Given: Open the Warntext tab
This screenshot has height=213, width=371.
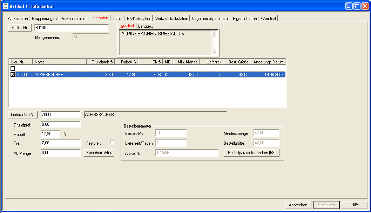Looking at the screenshot, I should (268, 19).
